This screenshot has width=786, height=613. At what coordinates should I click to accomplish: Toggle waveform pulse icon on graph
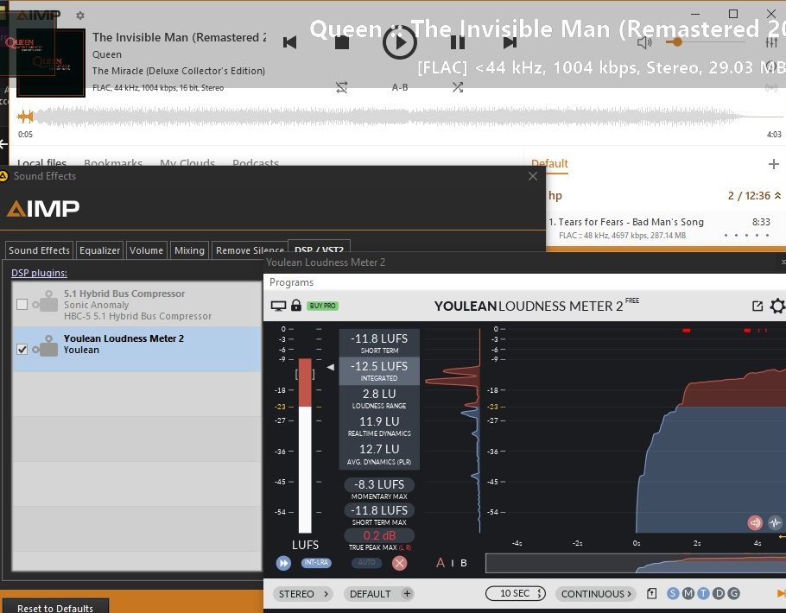775,523
